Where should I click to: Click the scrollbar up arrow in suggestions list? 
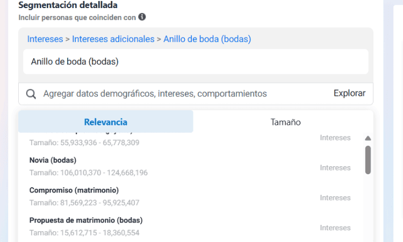point(368,138)
